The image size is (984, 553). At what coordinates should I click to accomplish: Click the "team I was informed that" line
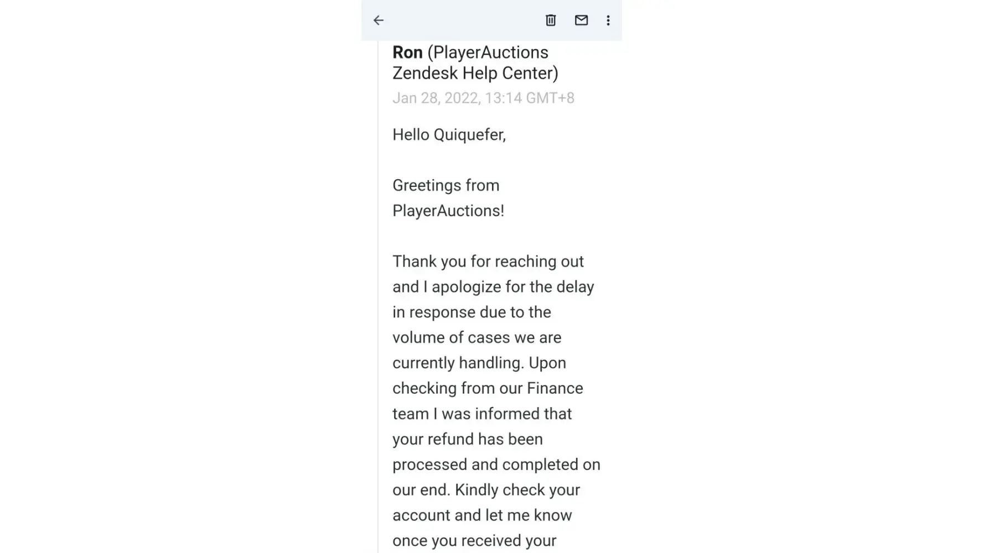[482, 414]
